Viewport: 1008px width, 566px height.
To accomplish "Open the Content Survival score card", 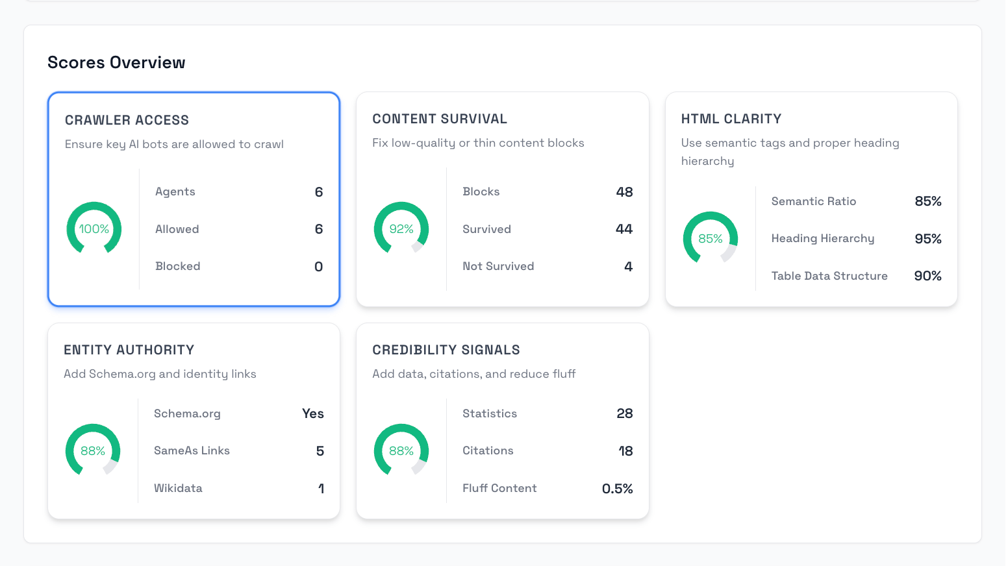I will tap(502, 199).
